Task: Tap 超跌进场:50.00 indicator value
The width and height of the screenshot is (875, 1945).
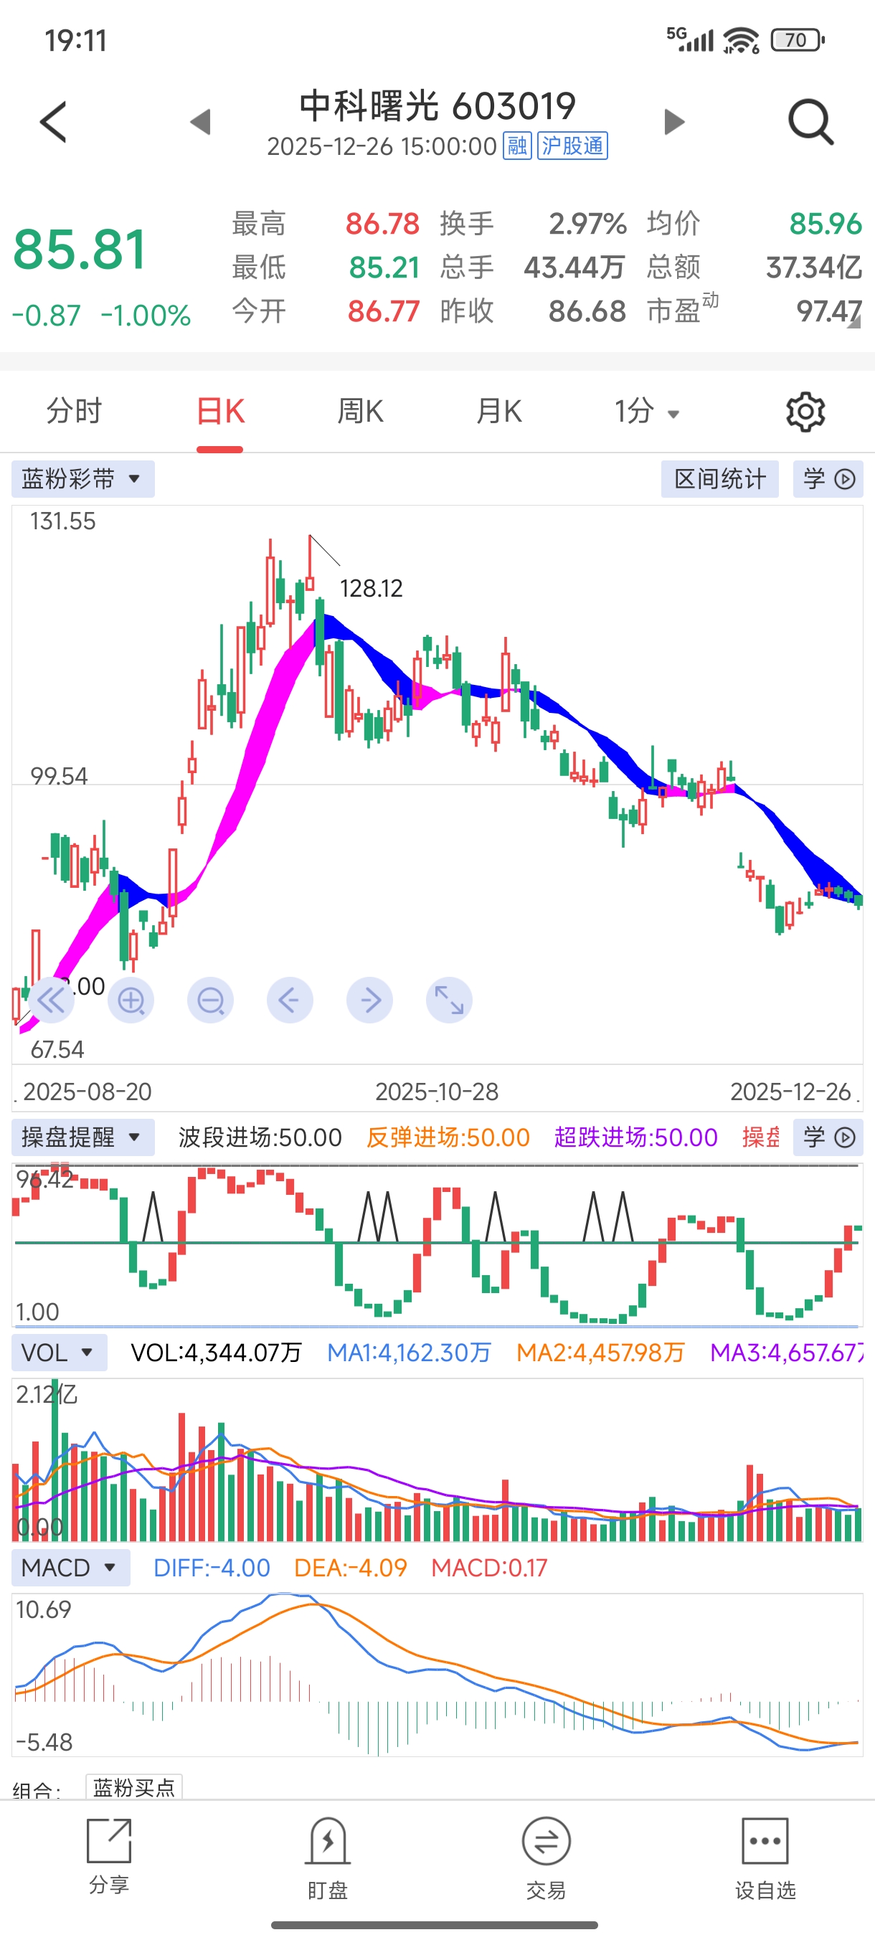Action: [635, 1138]
